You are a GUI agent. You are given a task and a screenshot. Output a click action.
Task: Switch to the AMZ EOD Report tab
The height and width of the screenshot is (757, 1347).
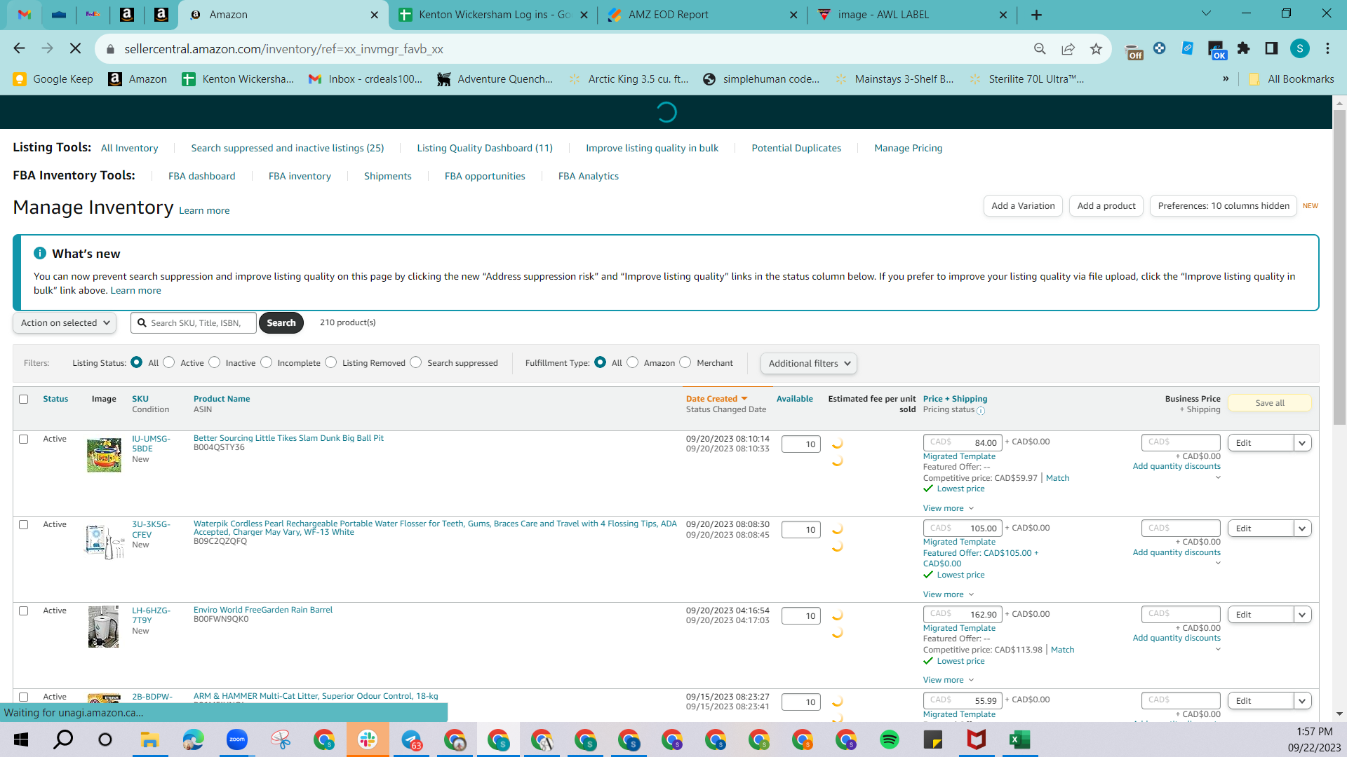tap(702, 15)
